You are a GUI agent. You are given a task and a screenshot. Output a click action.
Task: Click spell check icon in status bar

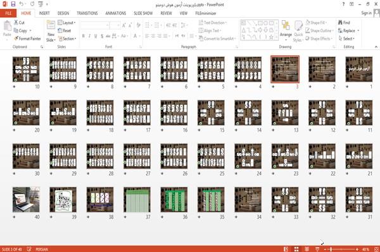pos(29,249)
